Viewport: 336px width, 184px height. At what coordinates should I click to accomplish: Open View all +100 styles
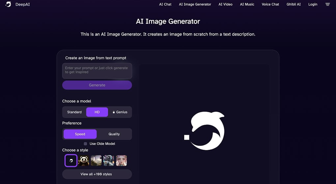tap(97, 174)
